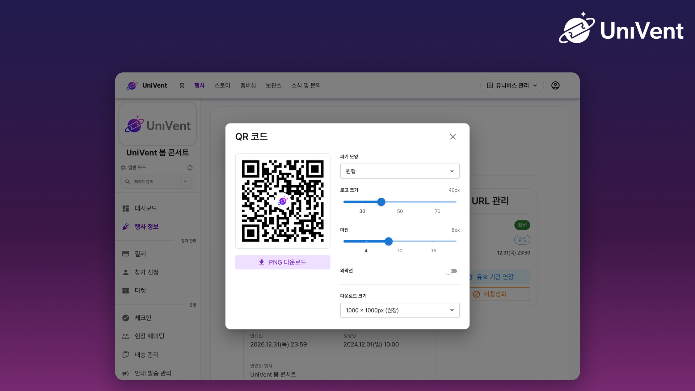
Task: Click the sync icon beside 일반 모드
Action: tap(190, 168)
